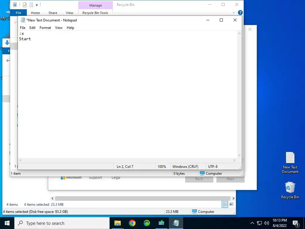Open volume speaker icon in tray

pyautogui.click(x=267, y=223)
